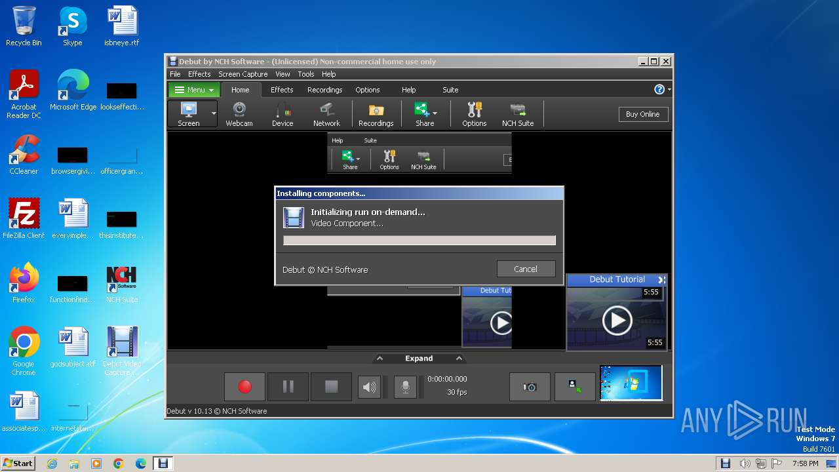Switch to the Recordings ribbon tab
The height and width of the screenshot is (472, 839).
pos(325,90)
